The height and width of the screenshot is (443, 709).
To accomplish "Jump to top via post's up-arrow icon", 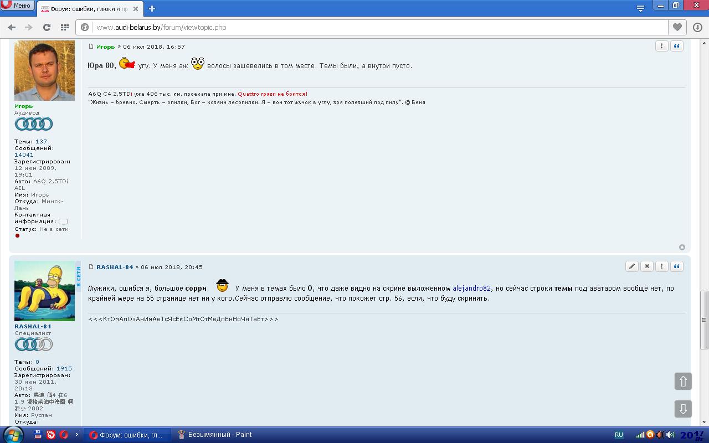I will [x=682, y=248].
